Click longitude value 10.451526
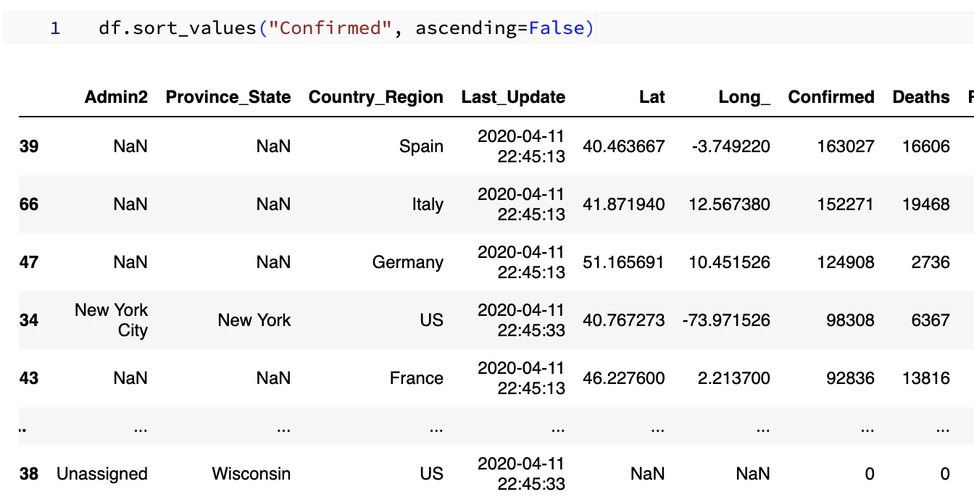The width and height of the screenshot is (974, 497). tap(730, 262)
